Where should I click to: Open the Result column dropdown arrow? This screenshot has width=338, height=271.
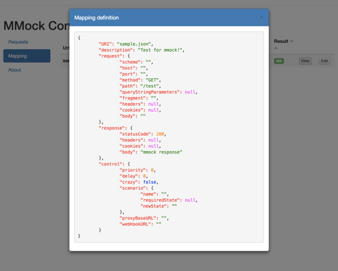click(x=292, y=42)
